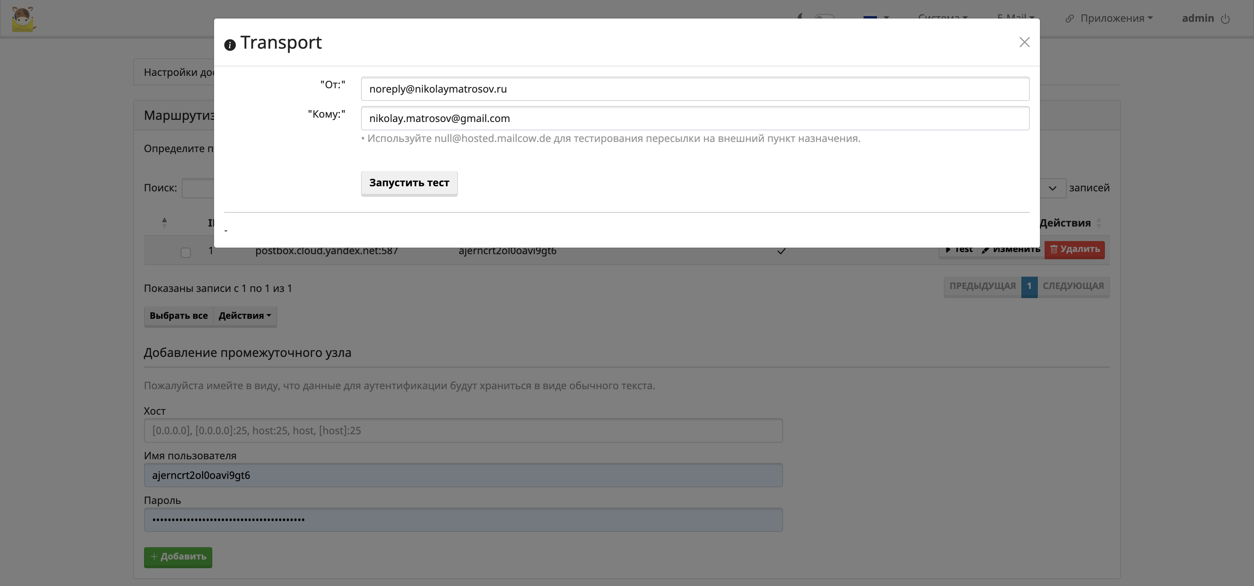The image size is (1254, 586).
Task: Expand the Действия bulk actions dropdown
Action: [x=245, y=316]
